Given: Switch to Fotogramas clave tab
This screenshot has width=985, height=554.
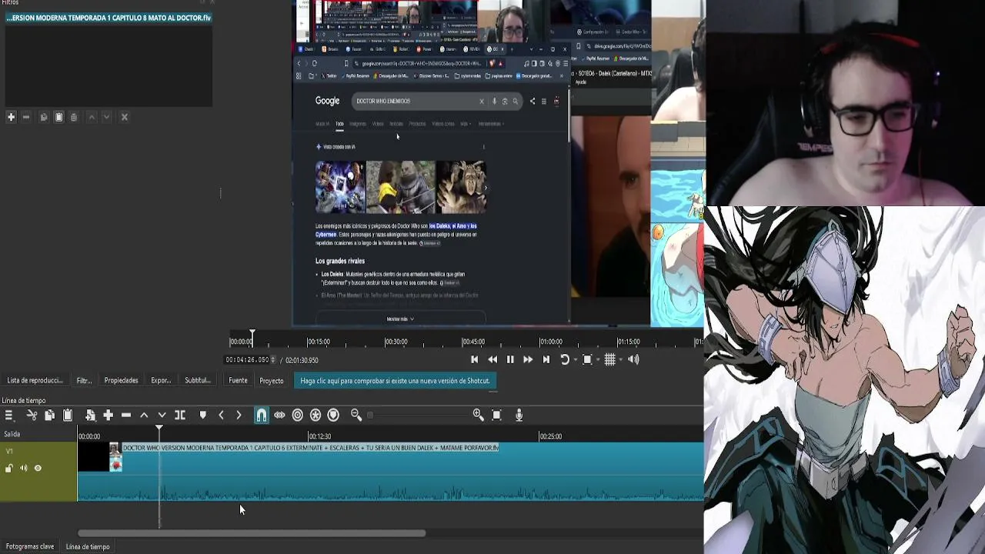Looking at the screenshot, I should 30,546.
